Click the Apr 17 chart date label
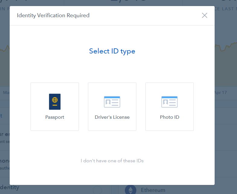The image size is (237, 194). (x=221, y=92)
